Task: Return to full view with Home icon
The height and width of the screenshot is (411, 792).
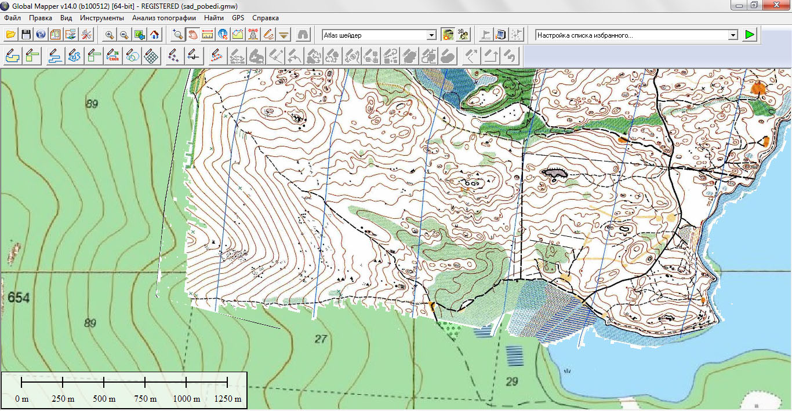Action: [x=154, y=35]
